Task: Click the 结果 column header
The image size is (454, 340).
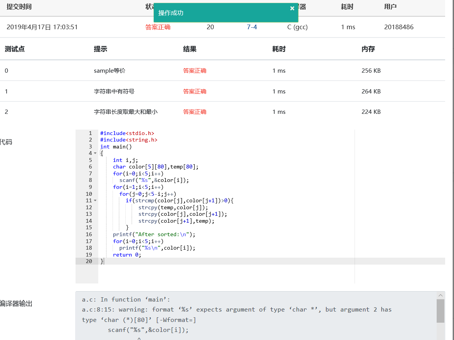Action: tap(190, 49)
